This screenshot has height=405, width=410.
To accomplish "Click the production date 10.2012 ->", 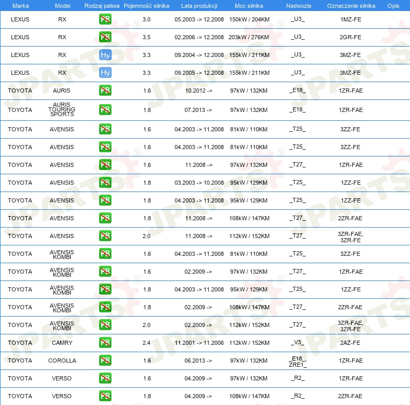I will [x=199, y=91].
